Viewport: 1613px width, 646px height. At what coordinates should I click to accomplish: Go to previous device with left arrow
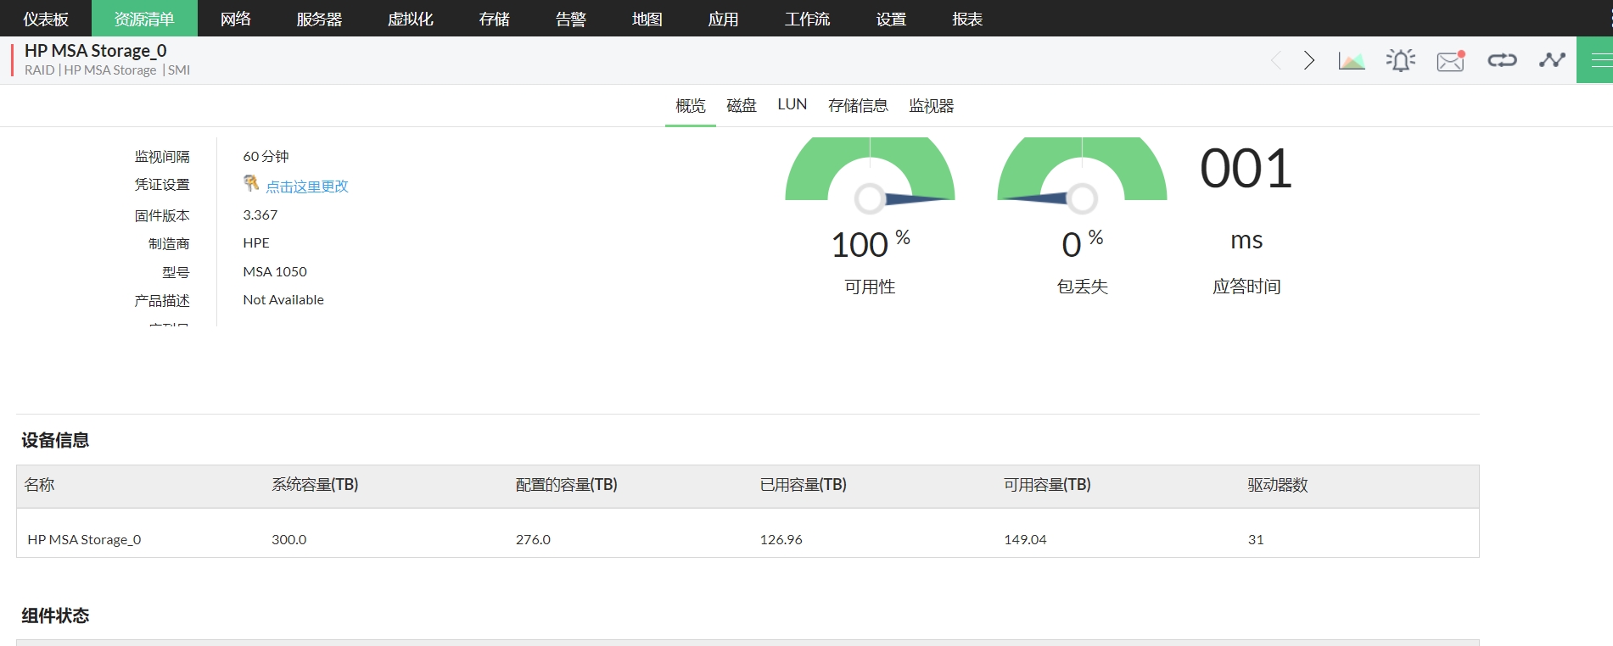pyautogui.click(x=1276, y=60)
